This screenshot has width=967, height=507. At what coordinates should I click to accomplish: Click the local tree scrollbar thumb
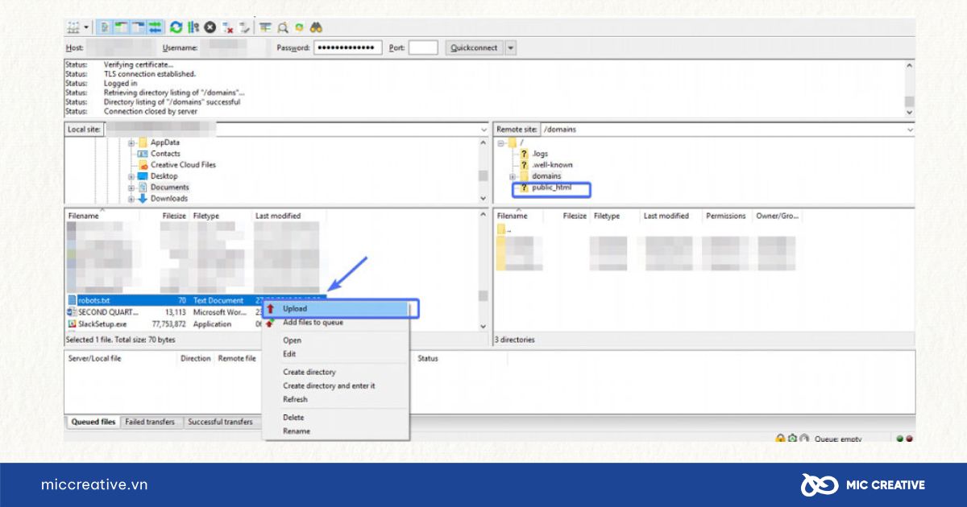coord(483,175)
